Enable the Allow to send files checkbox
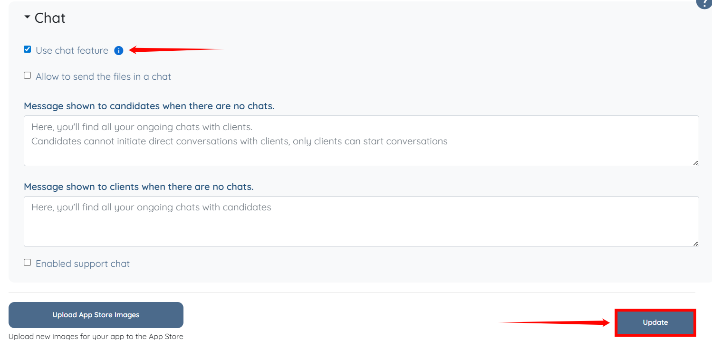The width and height of the screenshot is (712, 340). tap(28, 76)
